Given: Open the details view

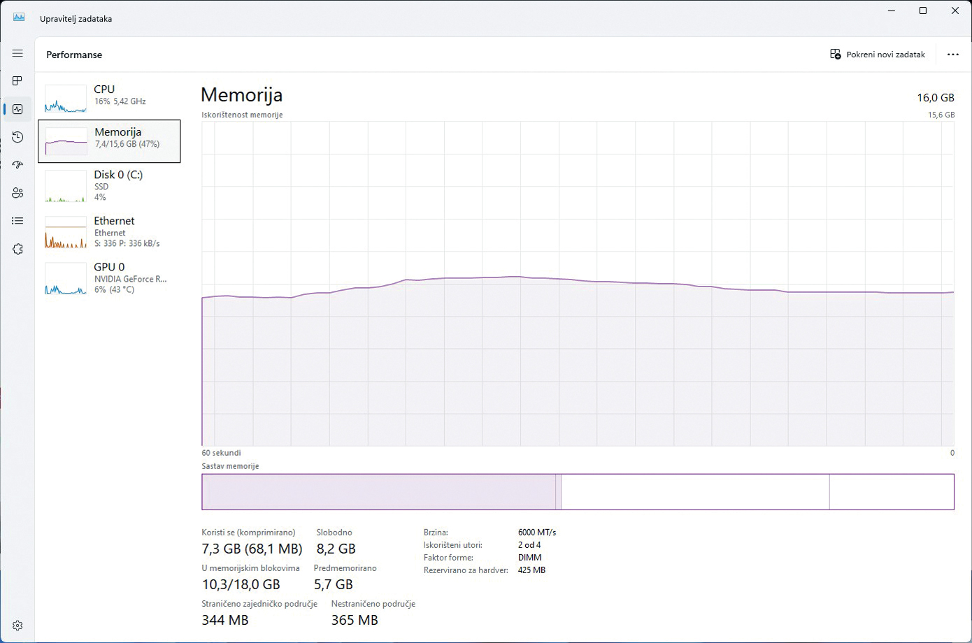Looking at the screenshot, I should pyautogui.click(x=17, y=221).
